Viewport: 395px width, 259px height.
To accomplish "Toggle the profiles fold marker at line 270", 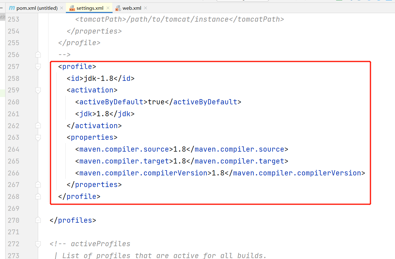I will (x=38, y=220).
